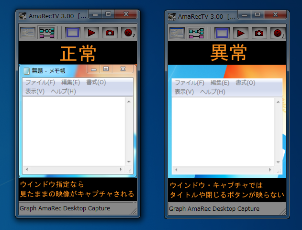Maximize the left AmaRecTV window
302x230 pixels.
(x=108, y=14)
